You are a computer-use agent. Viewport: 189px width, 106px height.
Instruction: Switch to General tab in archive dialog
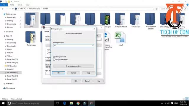(46, 32)
